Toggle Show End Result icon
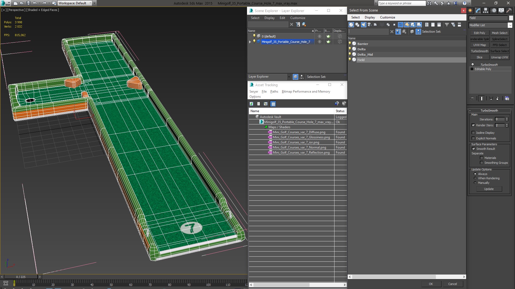Screen dimensions: 515x289 coord(482,98)
